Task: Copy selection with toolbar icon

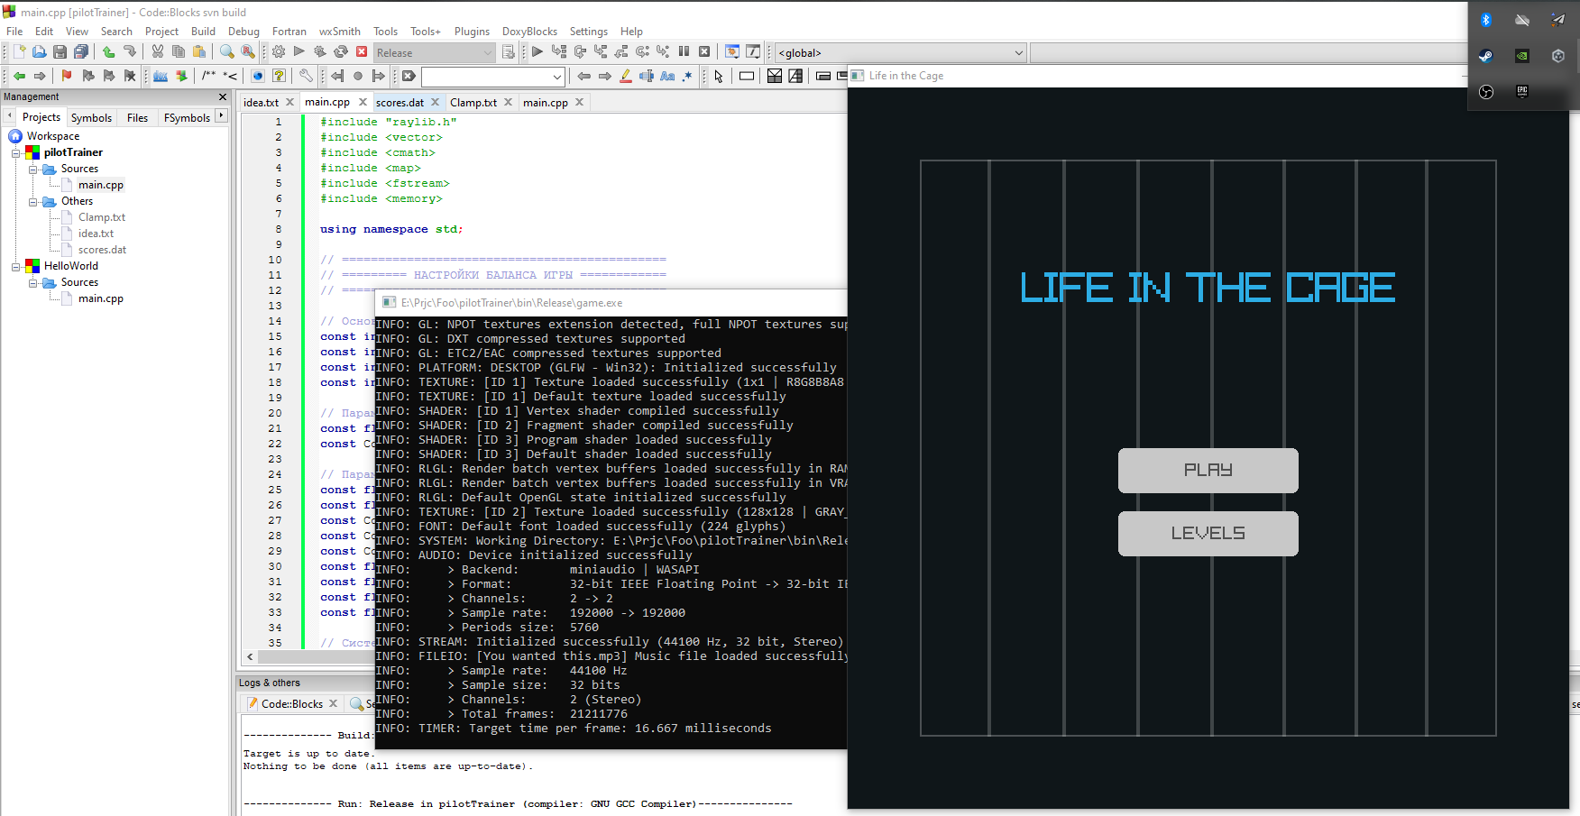Action: point(179,52)
